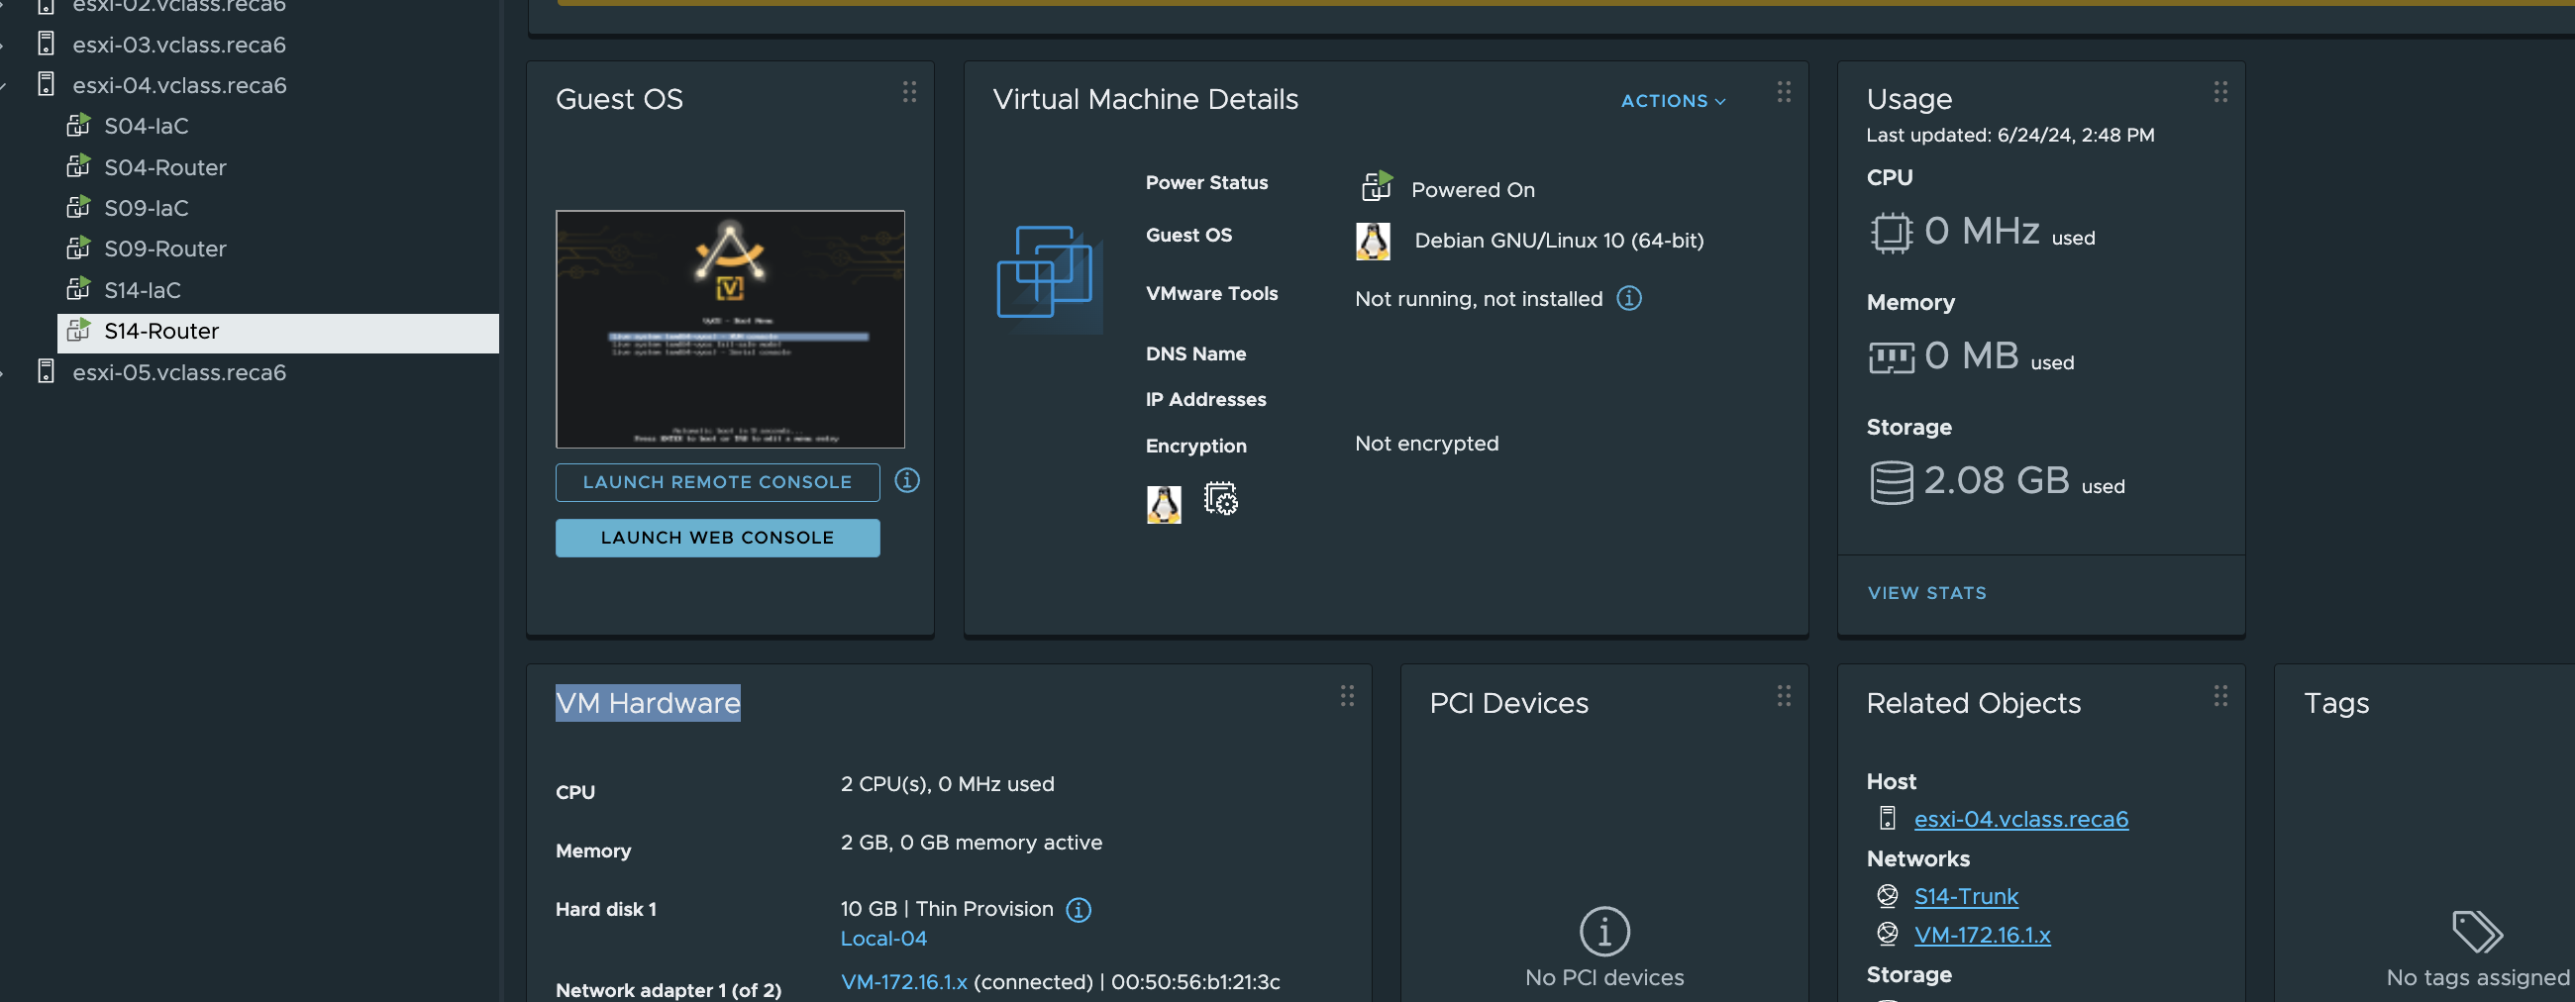Click the VM Hardware card drag handle
The width and height of the screenshot is (2575, 1002).
tap(1348, 695)
